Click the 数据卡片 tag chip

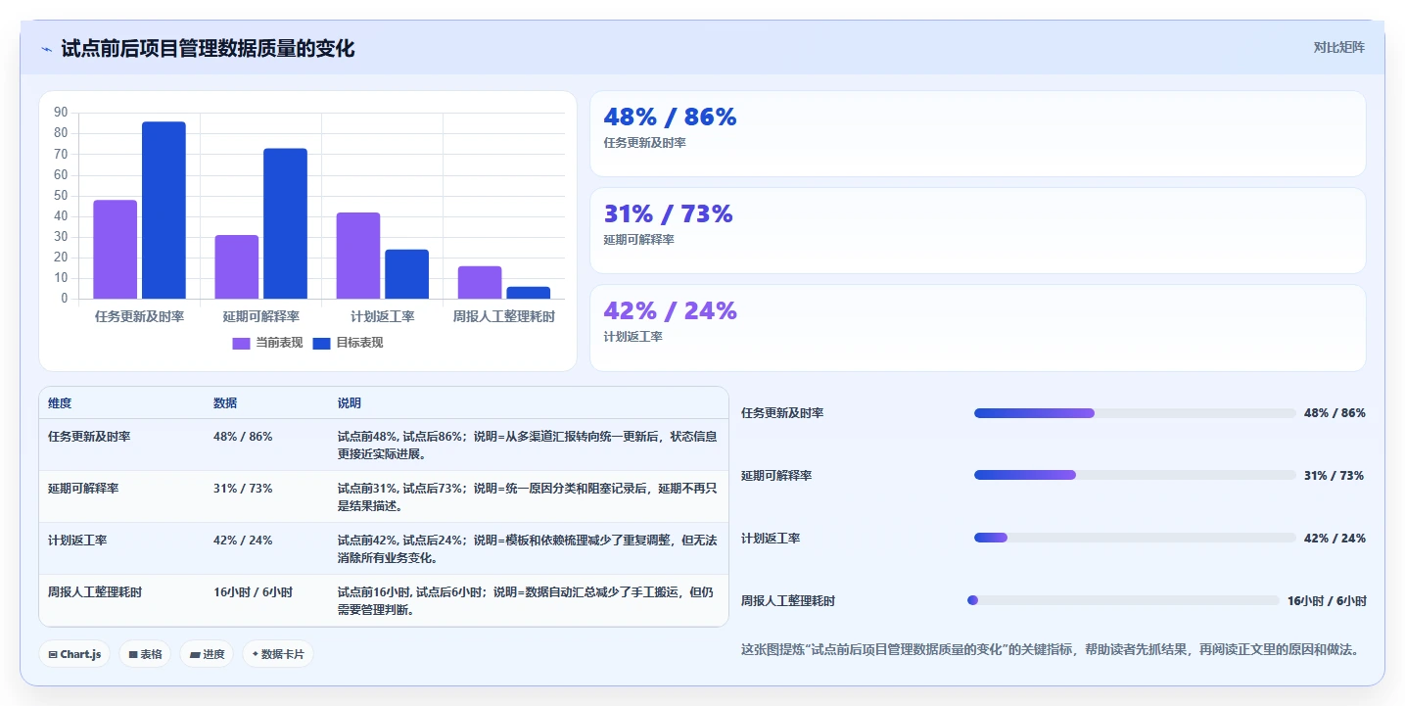click(x=278, y=654)
